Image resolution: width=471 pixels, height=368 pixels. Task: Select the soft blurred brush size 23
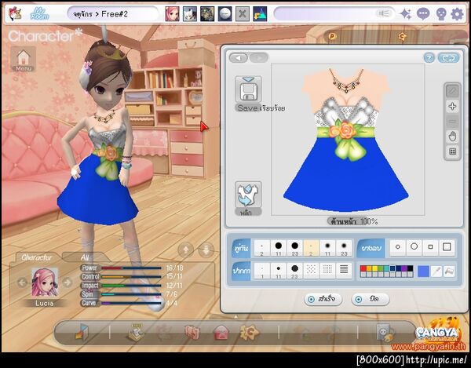344,248
